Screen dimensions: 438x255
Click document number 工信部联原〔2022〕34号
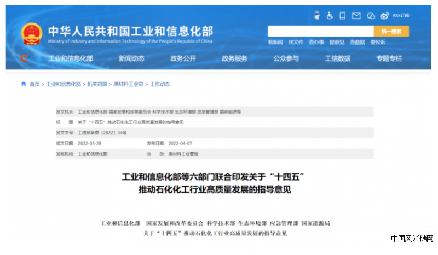tap(102, 133)
